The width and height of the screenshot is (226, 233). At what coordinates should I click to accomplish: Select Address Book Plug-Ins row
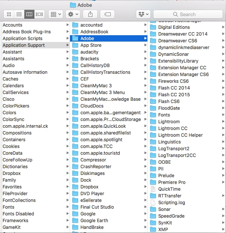point(36,31)
